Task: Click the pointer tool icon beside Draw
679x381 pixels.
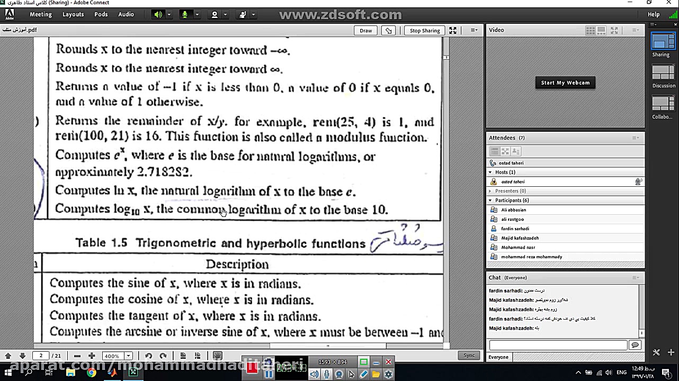Action: coord(389,30)
